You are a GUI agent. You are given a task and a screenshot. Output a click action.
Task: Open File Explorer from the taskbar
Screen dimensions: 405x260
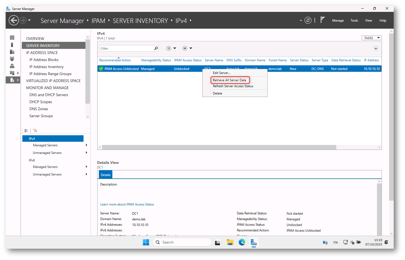click(x=230, y=242)
